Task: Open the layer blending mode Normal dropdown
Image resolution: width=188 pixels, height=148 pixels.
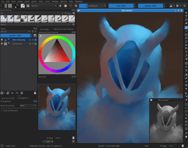Action: (15, 32)
